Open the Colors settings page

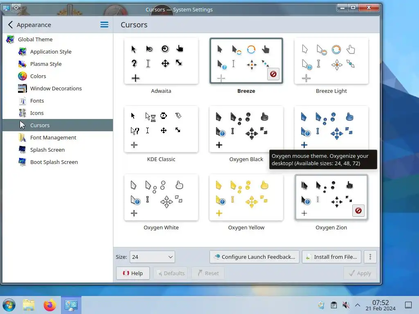tap(57, 76)
